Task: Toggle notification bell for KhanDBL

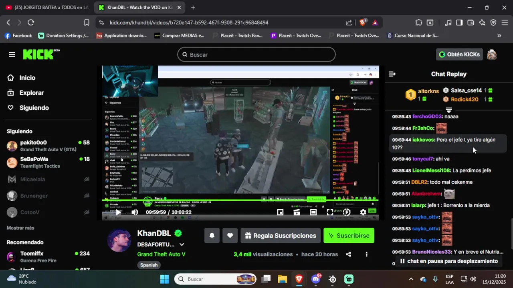Action: [212, 236]
